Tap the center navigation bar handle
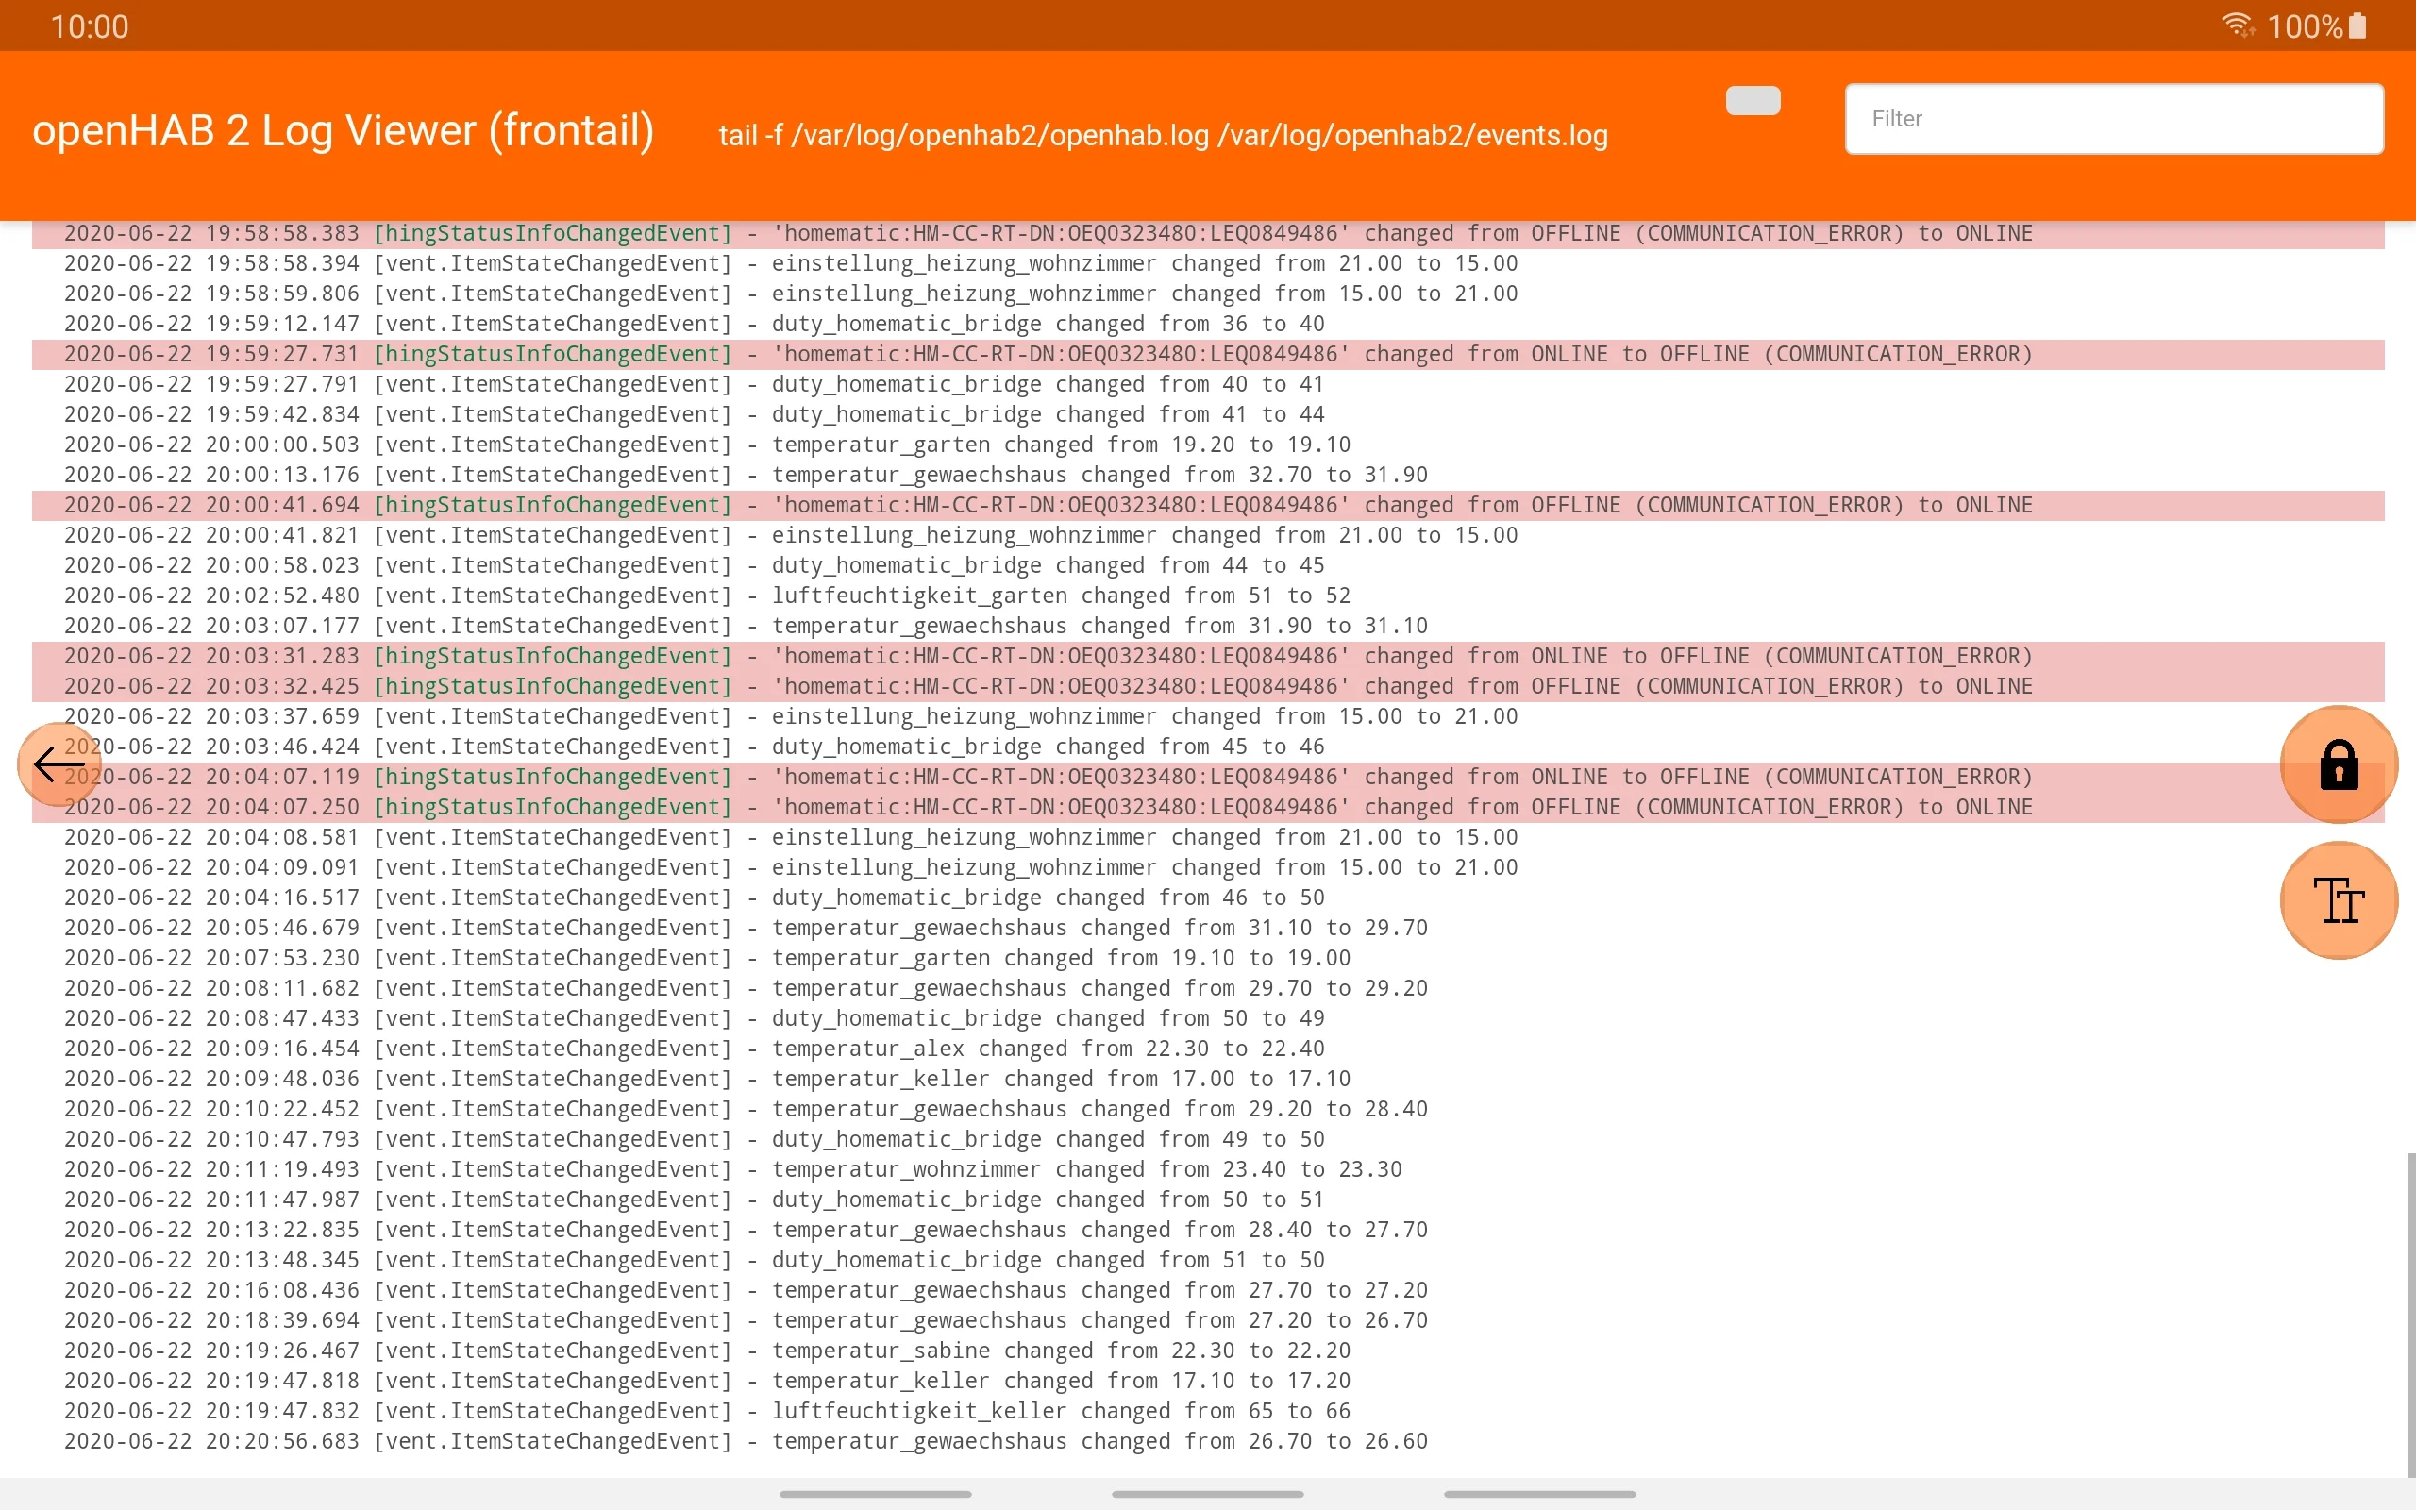Viewport: 2416px width, 1510px height. point(1208,1494)
